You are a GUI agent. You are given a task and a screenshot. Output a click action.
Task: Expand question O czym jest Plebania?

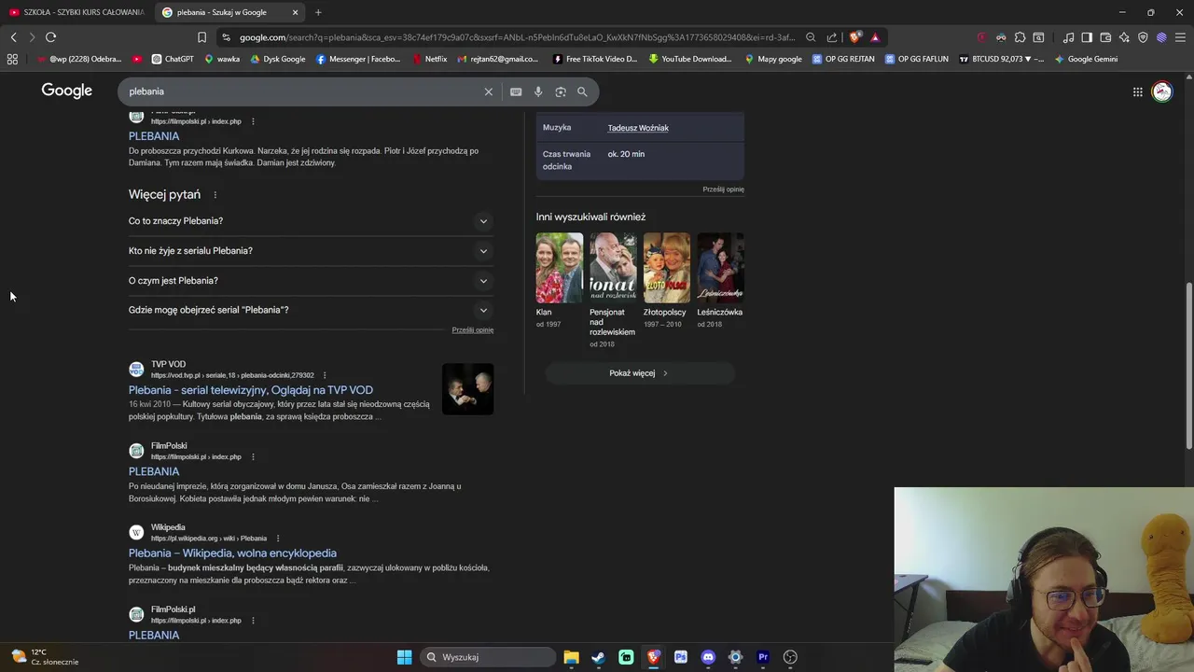[311, 281]
